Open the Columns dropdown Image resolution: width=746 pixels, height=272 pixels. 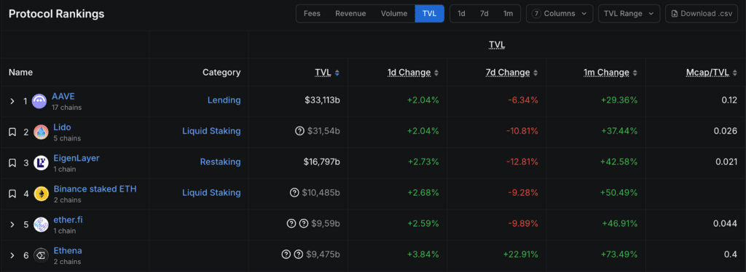pyautogui.click(x=559, y=14)
